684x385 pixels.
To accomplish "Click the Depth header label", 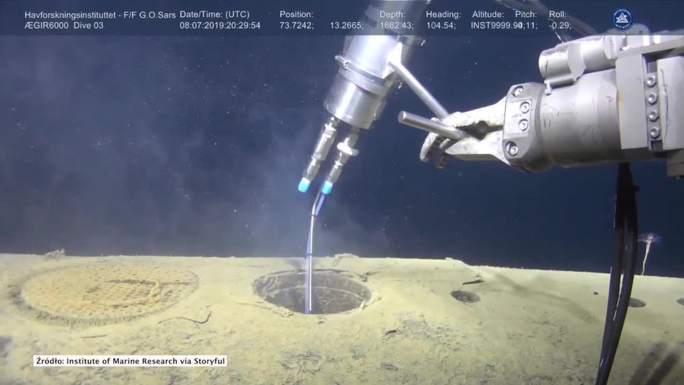I will point(392,15).
